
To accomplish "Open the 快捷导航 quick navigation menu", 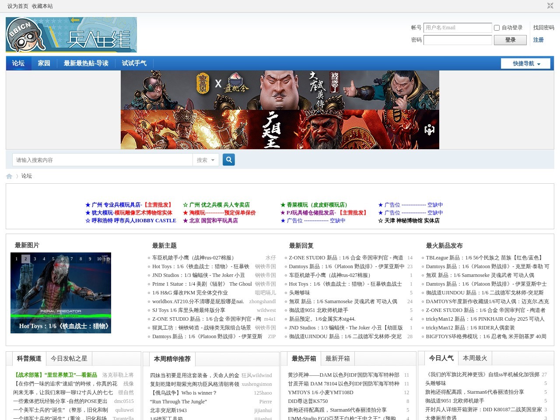I will [525, 63].
